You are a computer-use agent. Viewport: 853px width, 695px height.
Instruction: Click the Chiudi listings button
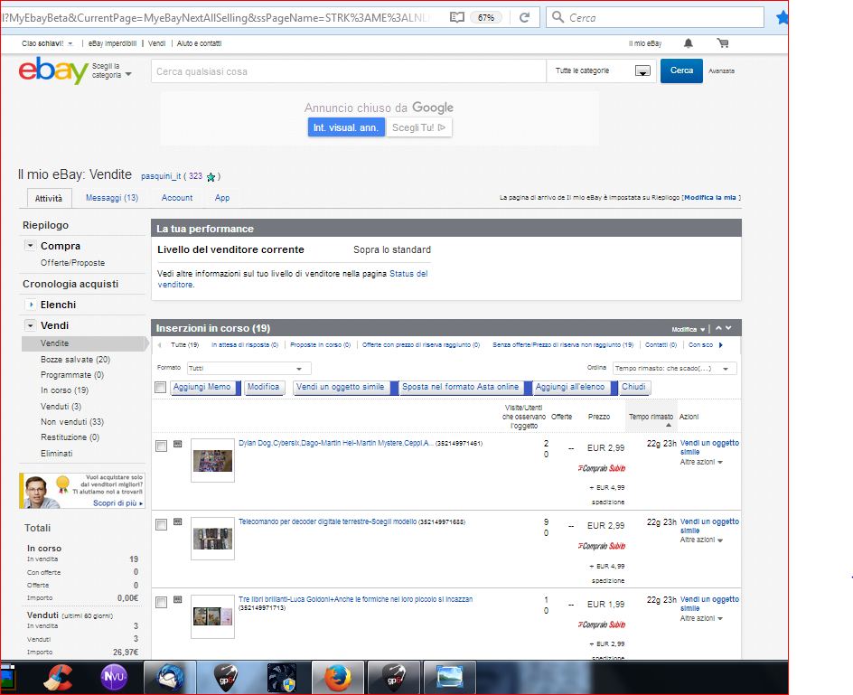point(633,387)
